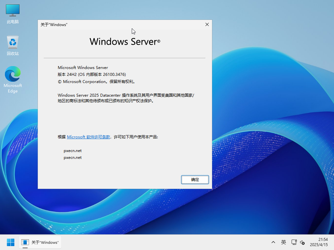
Task: Click the muted volume tray icon
Action: point(302,242)
